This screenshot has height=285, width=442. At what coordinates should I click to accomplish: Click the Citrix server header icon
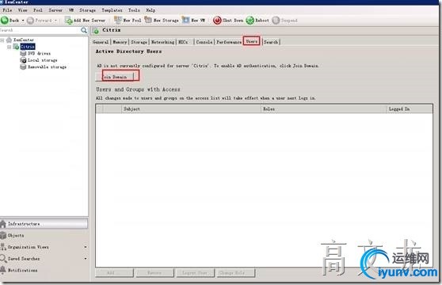[x=96, y=30]
